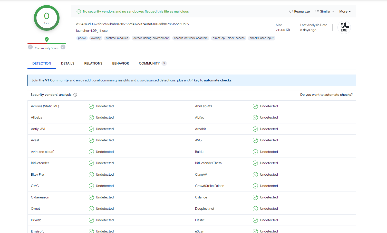The width and height of the screenshot is (387, 233).
Task: Click the community score shield icon
Action: 47,39
